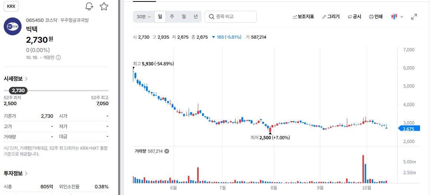
Task: Click the 최고 5,930 marker label
Action: click(153, 64)
